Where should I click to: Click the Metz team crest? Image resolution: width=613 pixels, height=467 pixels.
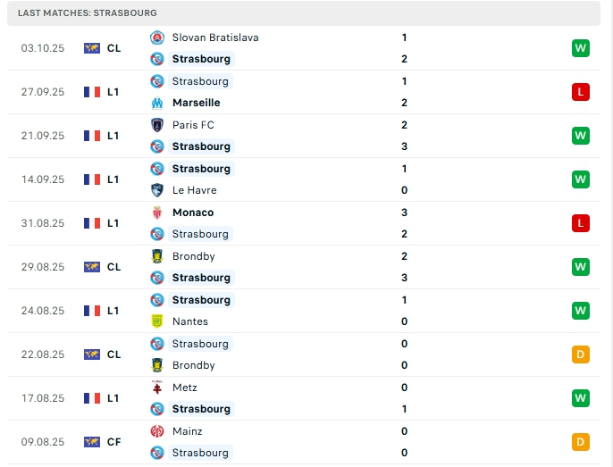[157, 388]
